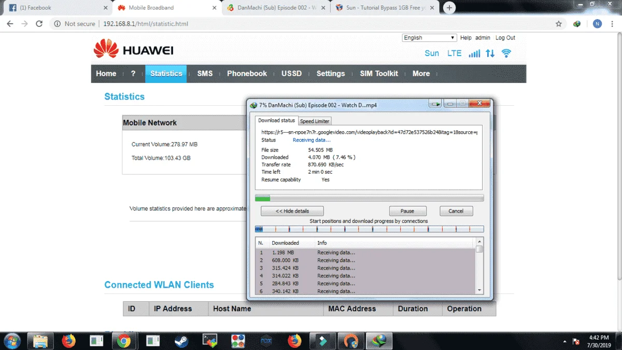
Task: Select the Download status tab in IDM
Action: click(276, 120)
